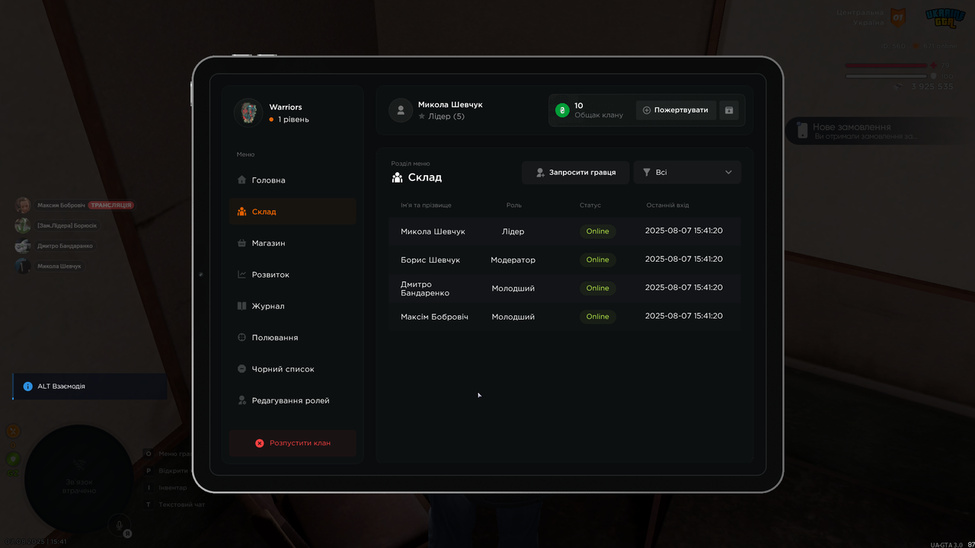
Task: Click the funnel filter icon
Action: [647, 173]
